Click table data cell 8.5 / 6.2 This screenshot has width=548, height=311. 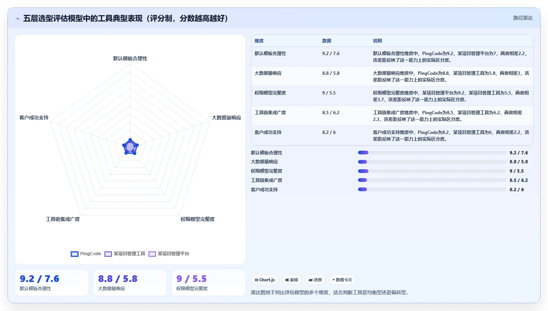tap(331, 113)
